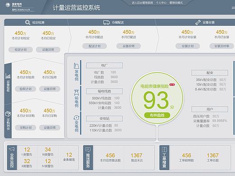Click the dashed 输电线路 header box
This screenshot has width=235, height=176.
point(104,91)
